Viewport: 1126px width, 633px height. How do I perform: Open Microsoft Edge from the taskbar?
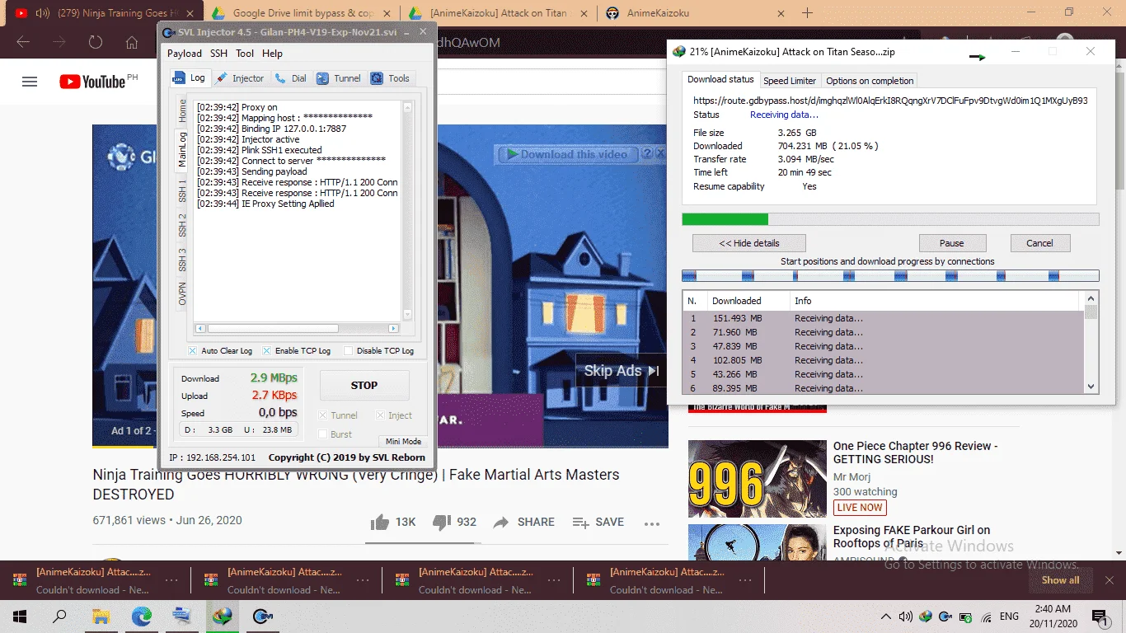click(x=142, y=616)
